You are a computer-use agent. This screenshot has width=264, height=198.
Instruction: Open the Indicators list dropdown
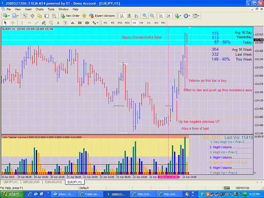point(178,16)
